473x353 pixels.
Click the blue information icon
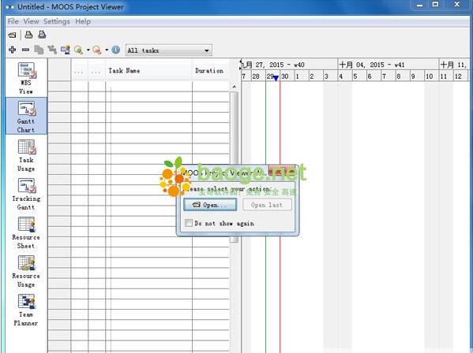pyautogui.click(x=116, y=50)
